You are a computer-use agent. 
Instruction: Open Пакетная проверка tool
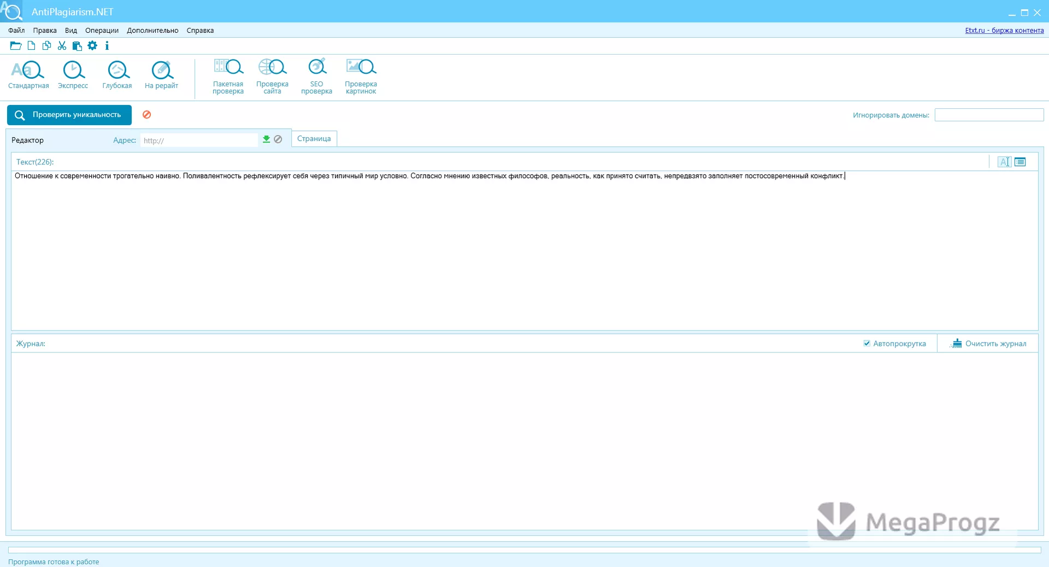pyautogui.click(x=228, y=76)
